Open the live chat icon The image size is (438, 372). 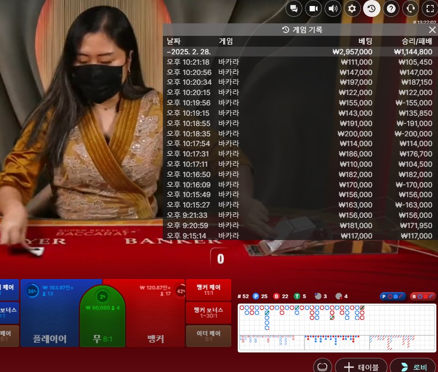294,8
